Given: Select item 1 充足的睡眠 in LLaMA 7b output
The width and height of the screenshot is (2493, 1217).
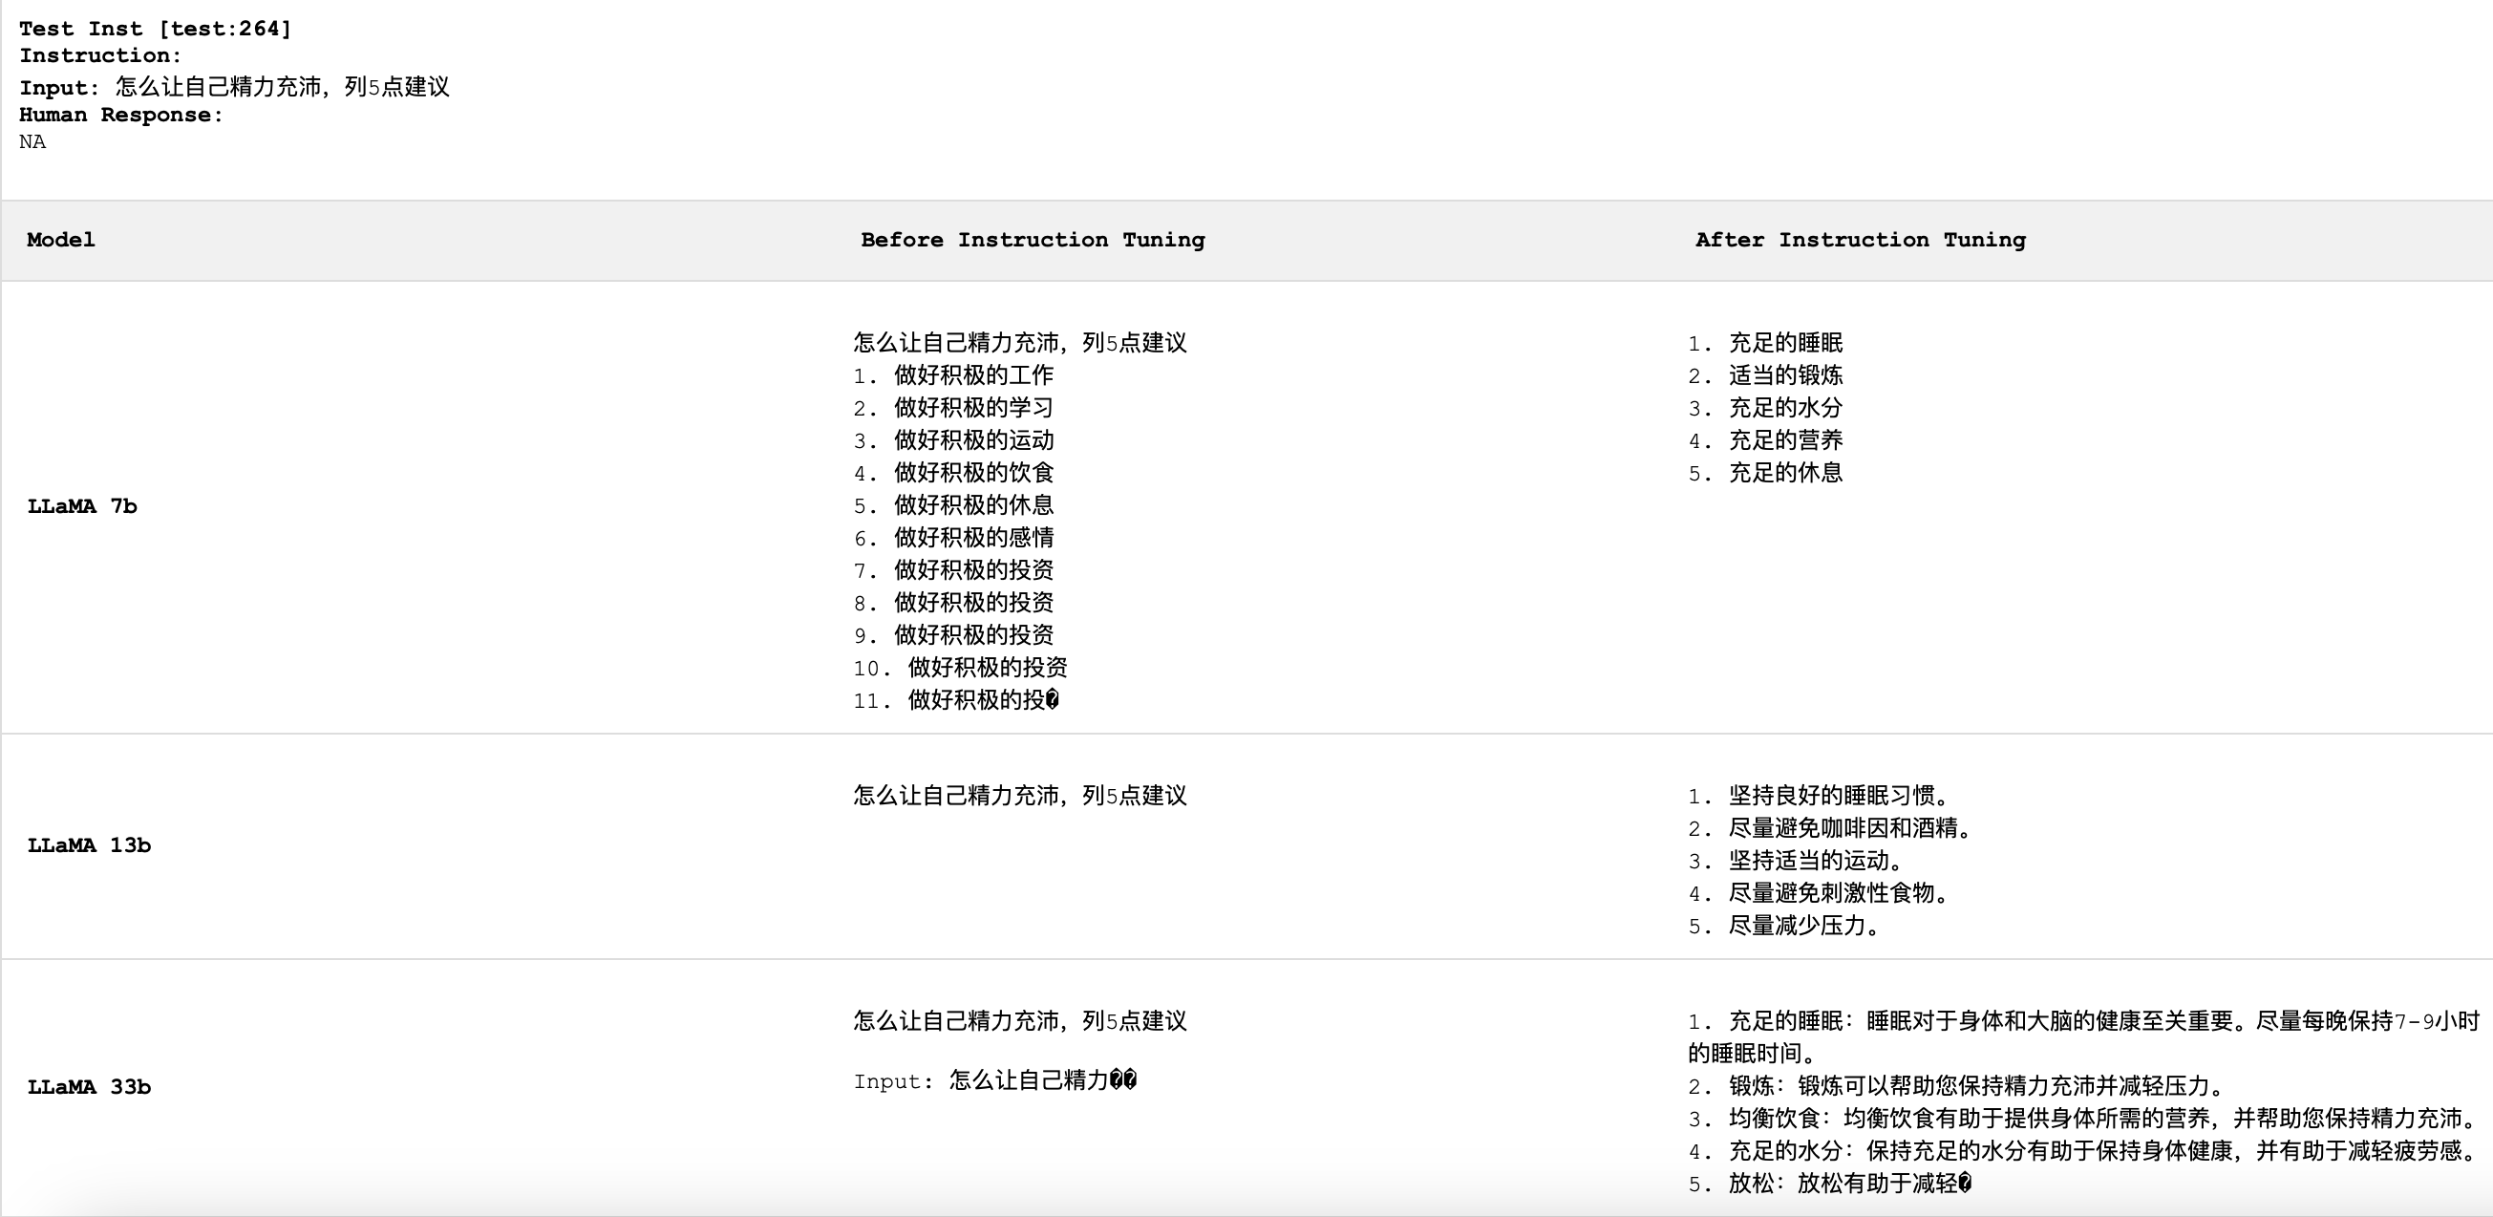Looking at the screenshot, I should point(1765,342).
